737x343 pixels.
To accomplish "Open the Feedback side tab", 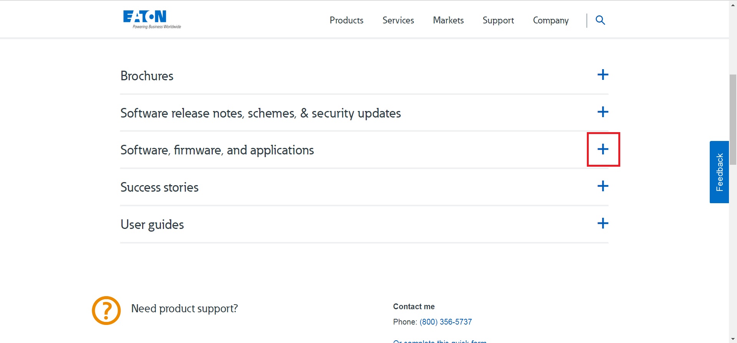I will click(719, 172).
